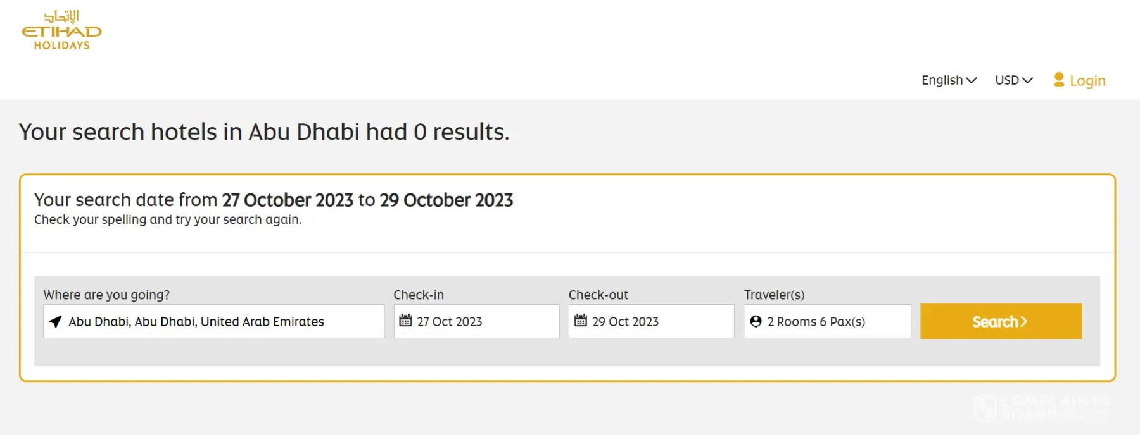Click the traveler person icon
This screenshot has height=435, width=1140.
pyautogui.click(x=756, y=321)
